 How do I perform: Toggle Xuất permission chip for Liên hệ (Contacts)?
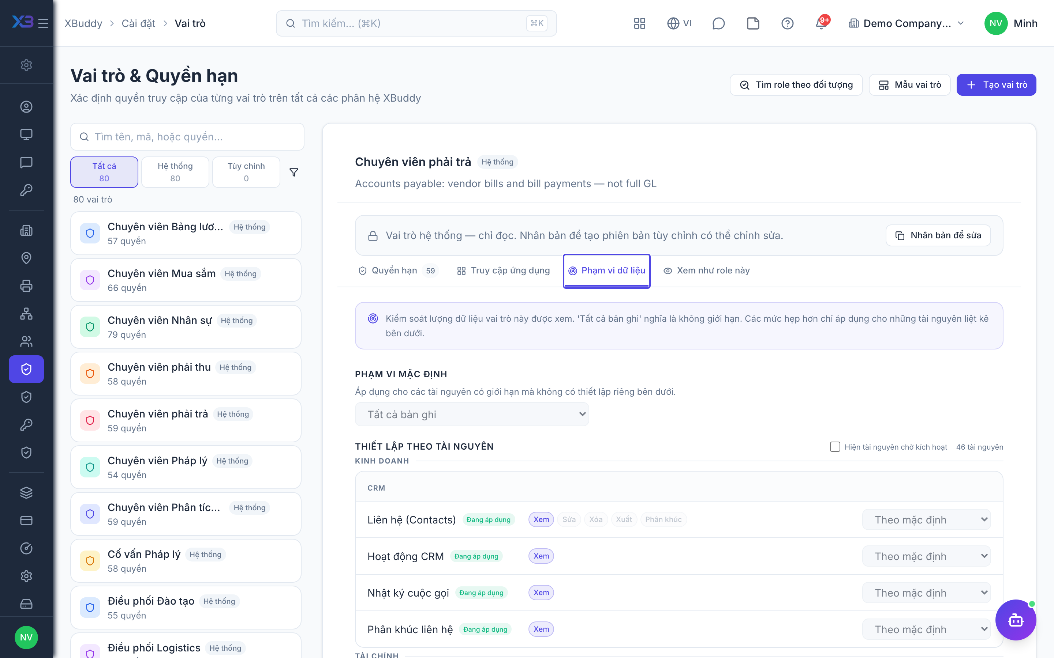pyautogui.click(x=624, y=519)
